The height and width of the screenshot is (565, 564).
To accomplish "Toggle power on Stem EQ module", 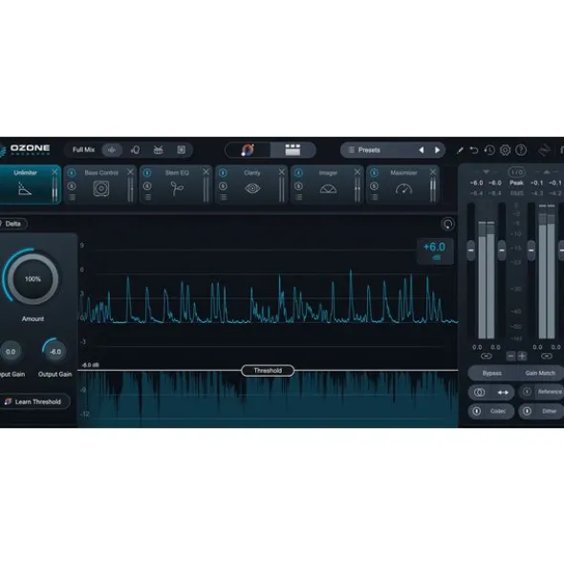I will point(147,173).
